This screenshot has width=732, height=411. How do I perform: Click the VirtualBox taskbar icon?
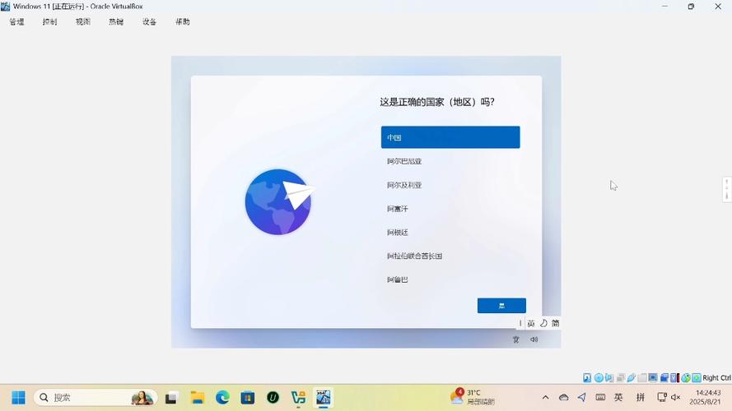tap(323, 398)
